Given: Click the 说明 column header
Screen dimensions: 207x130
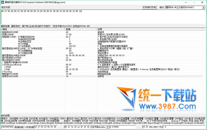Looking at the screenshot, I should [149, 29].
